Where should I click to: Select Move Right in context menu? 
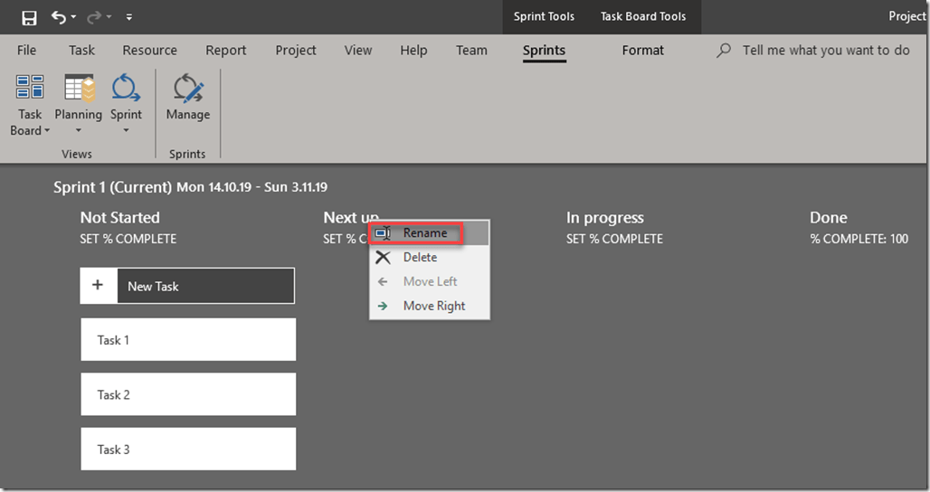(x=434, y=306)
